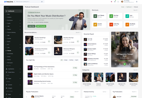Skip to previous track in player
The width and height of the screenshot is (142, 98).
pos(120,64)
